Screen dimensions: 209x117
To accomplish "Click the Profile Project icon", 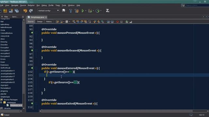I will pyautogui.click(x=98, y=11).
